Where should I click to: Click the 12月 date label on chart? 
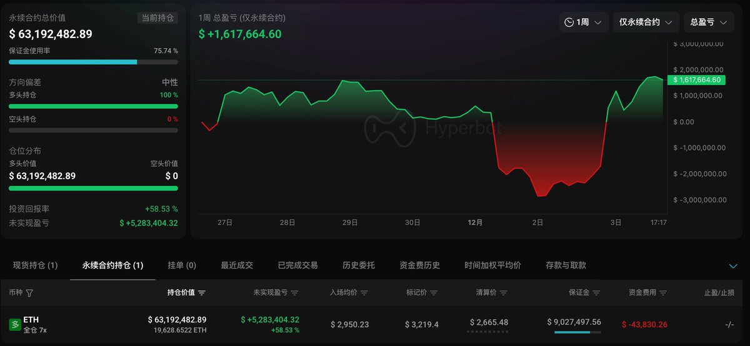(475, 222)
